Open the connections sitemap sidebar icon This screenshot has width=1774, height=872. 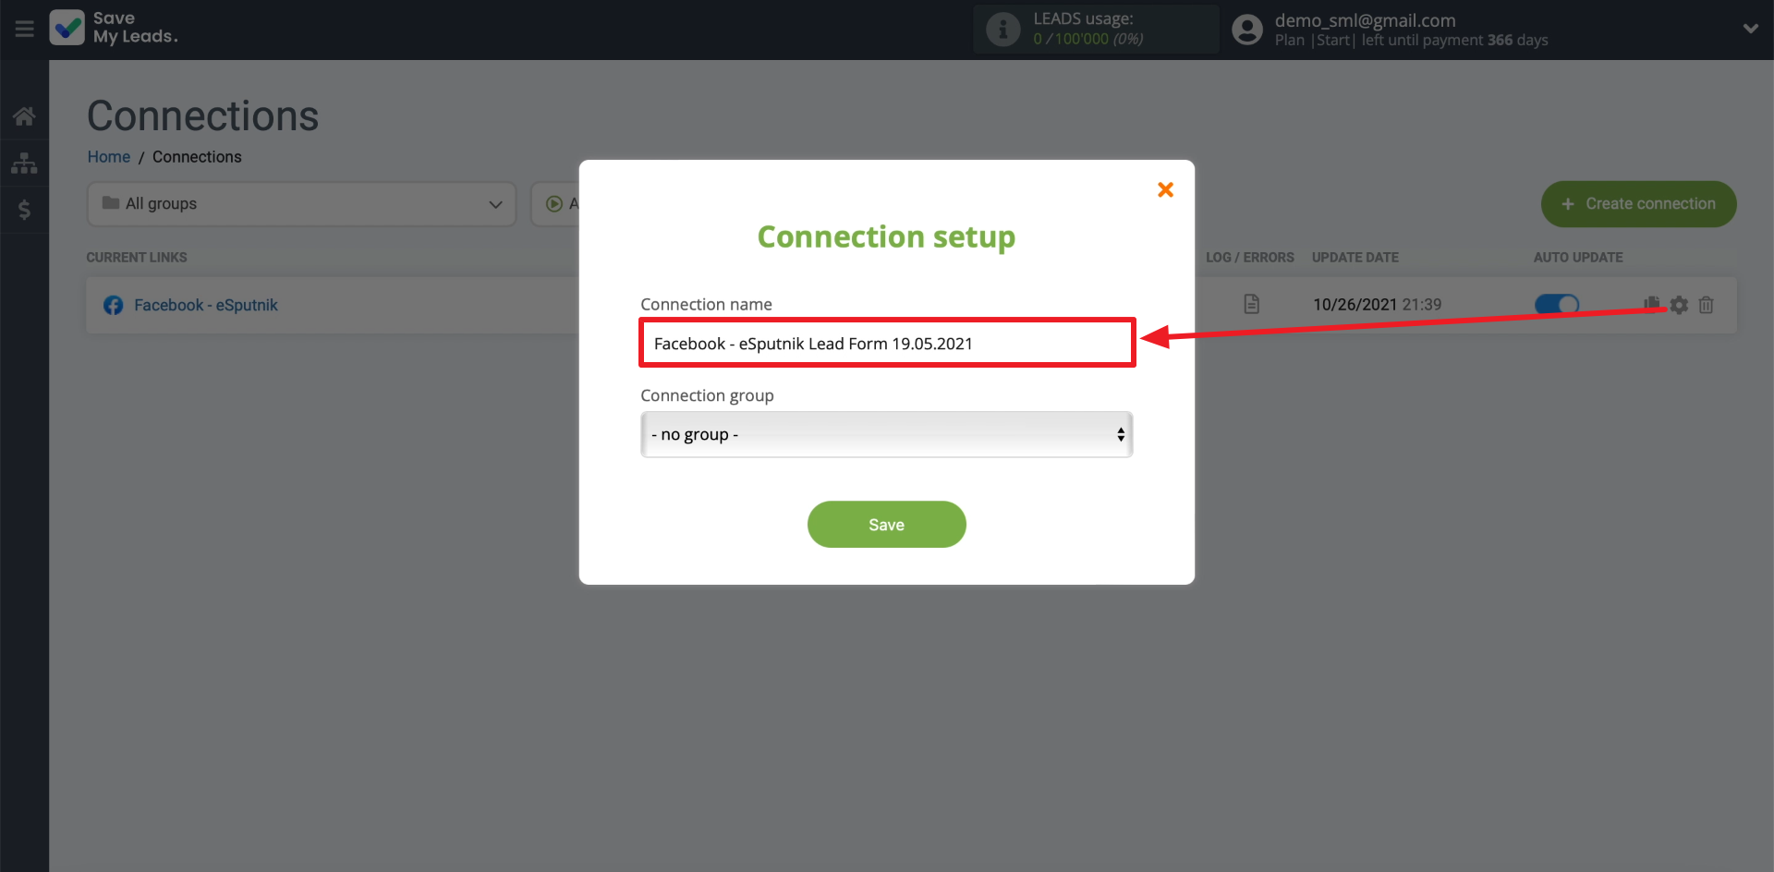pos(24,163)
